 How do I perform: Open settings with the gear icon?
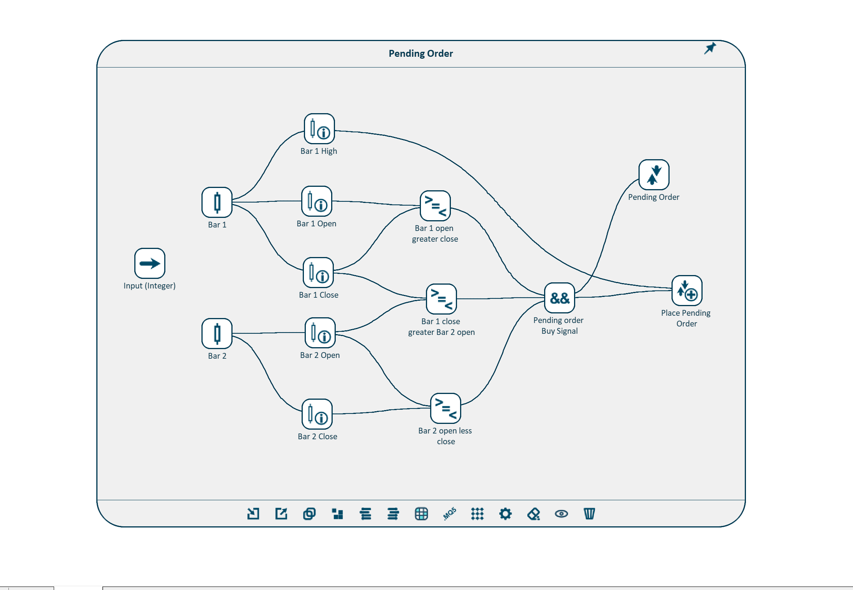click(505, 513)
